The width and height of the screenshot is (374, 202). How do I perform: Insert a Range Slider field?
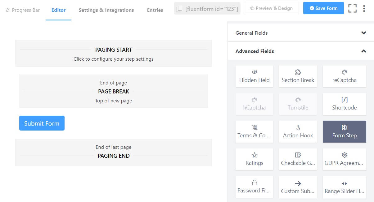tap(344, 187)
